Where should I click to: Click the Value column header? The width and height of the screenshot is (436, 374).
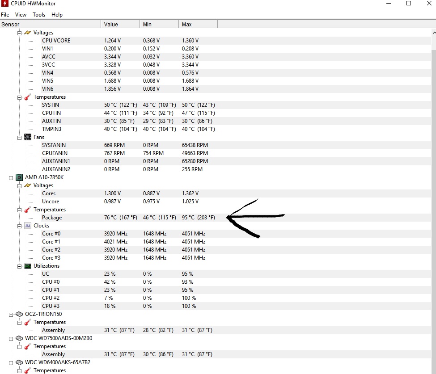click(x=120, y=25)
